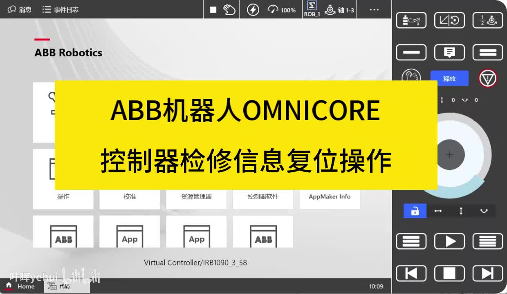Click the blue 释放 release button
Image resolution: width=507 pixels, height=294 pixels.
point(449,78)
